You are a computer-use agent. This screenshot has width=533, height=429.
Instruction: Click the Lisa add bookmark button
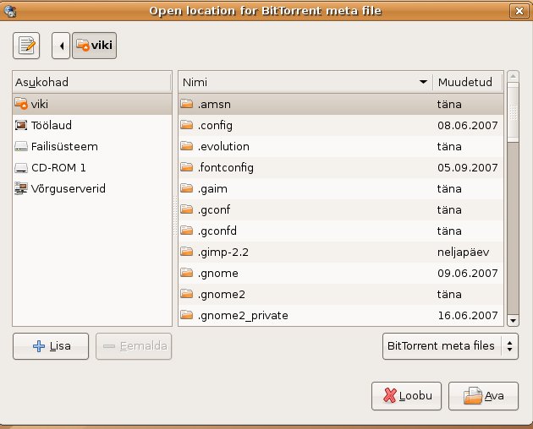click(51, 346)
